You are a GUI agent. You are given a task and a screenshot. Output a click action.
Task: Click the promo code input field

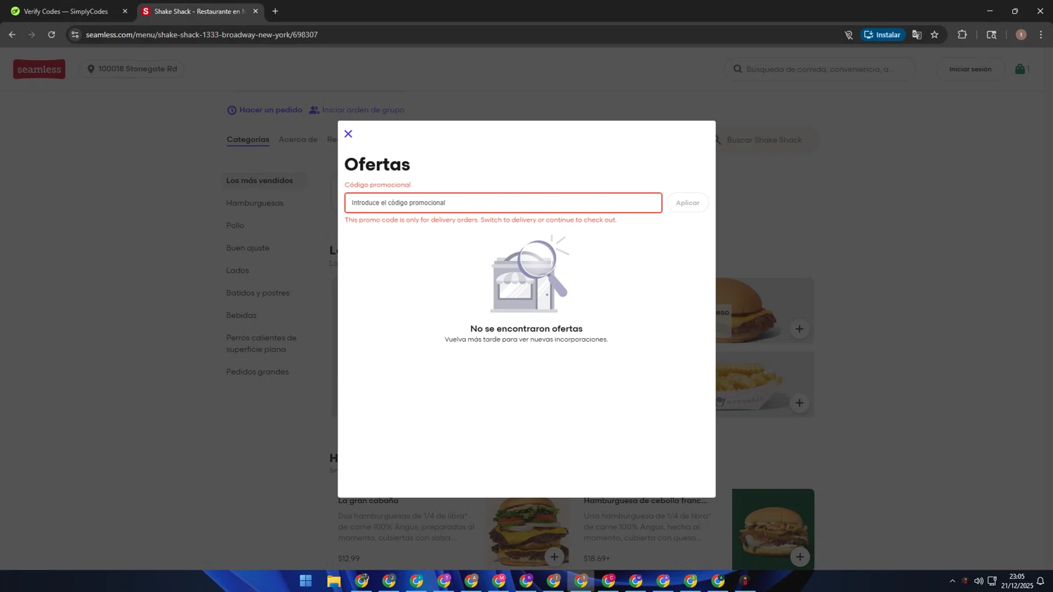503,203
